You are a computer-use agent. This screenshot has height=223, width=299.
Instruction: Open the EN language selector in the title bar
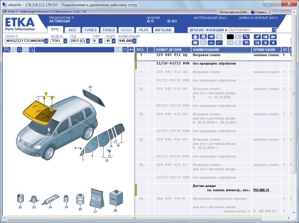[x=233, y=12]
